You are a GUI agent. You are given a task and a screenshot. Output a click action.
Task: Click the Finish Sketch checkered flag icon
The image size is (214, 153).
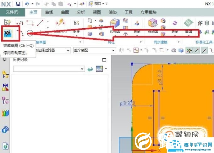click(x=8, y=33)
